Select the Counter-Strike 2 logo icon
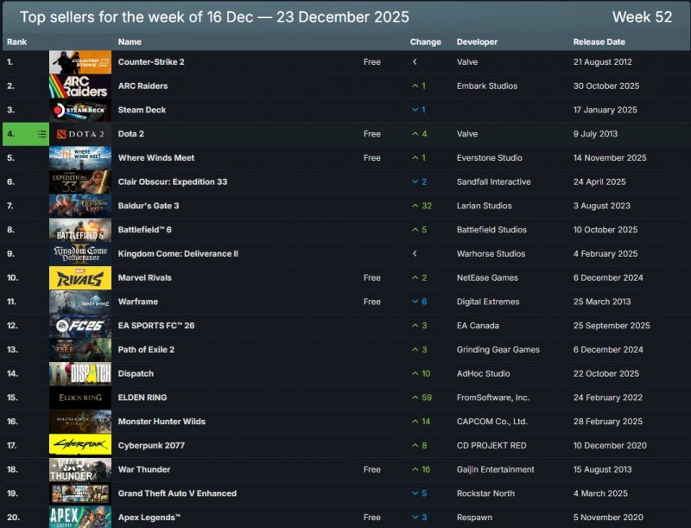Image resolution: width=691 pixels, height=528 pixels. 80,62
